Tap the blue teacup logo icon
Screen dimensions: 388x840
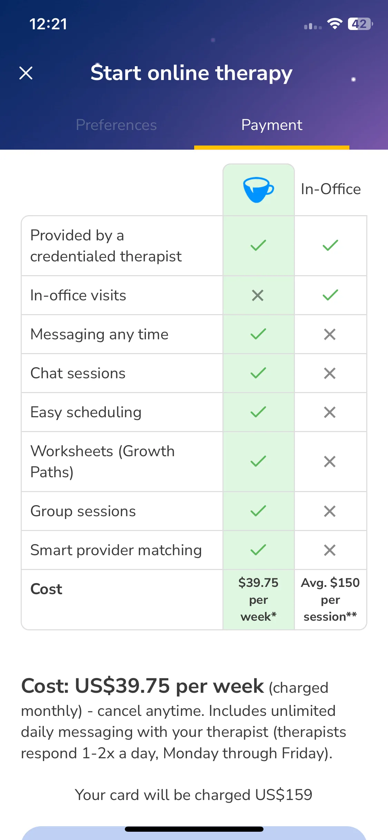pyautogui.click(x=258, y=190)
